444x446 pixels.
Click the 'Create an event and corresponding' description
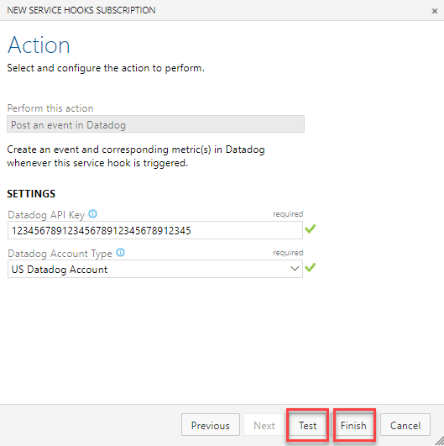136,156
